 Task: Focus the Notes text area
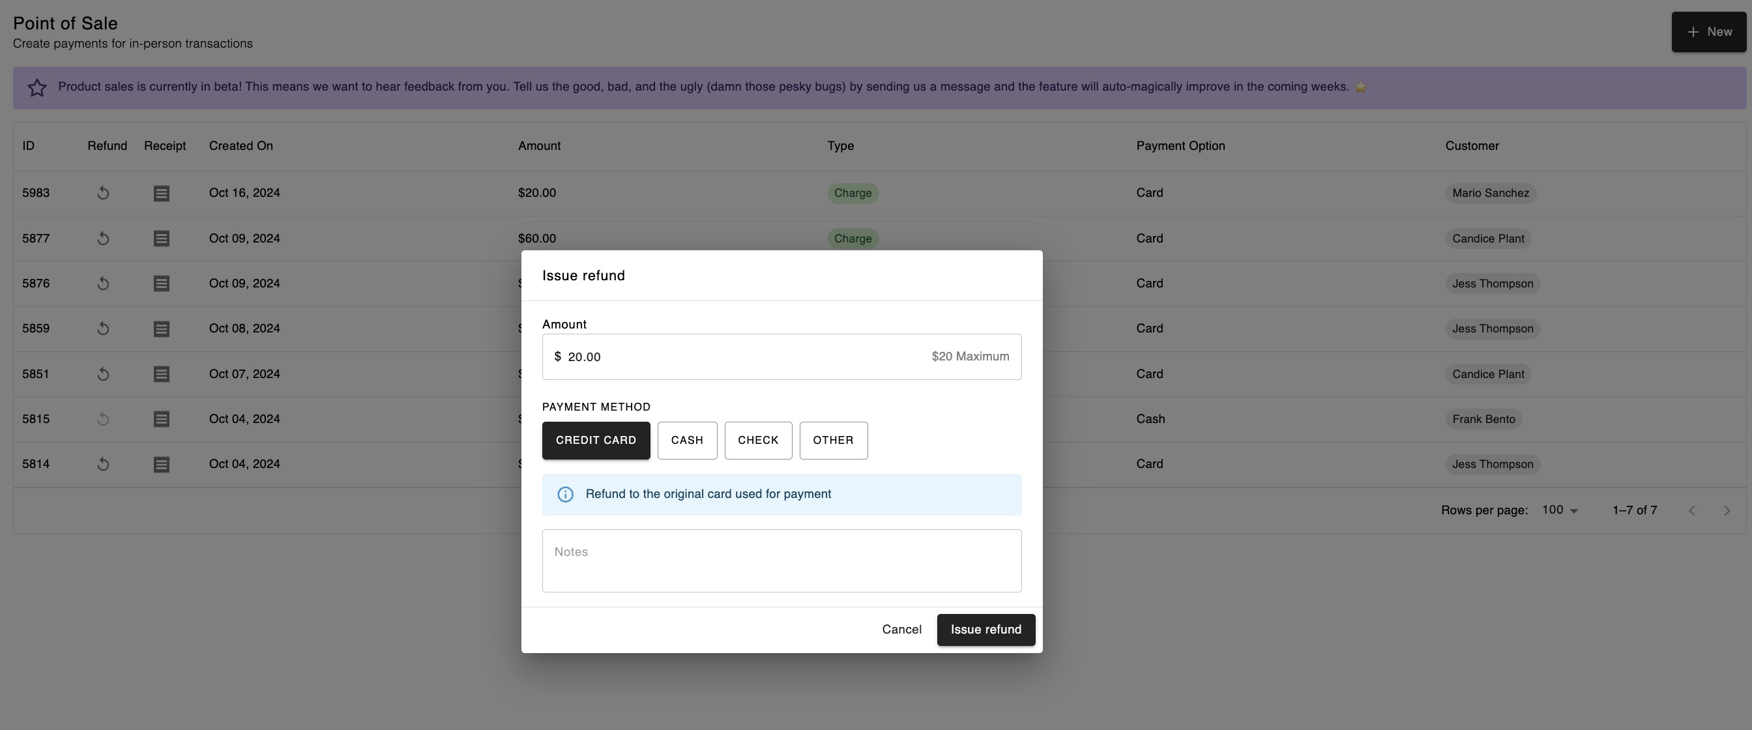pyautogui.click(x=781, y=561)
